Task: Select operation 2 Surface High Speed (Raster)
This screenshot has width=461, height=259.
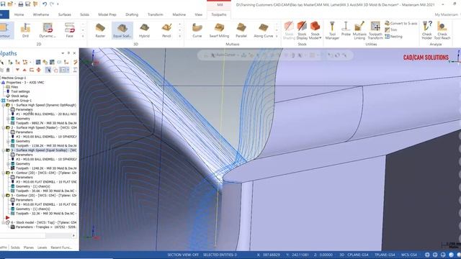Action: click(43, 128)
